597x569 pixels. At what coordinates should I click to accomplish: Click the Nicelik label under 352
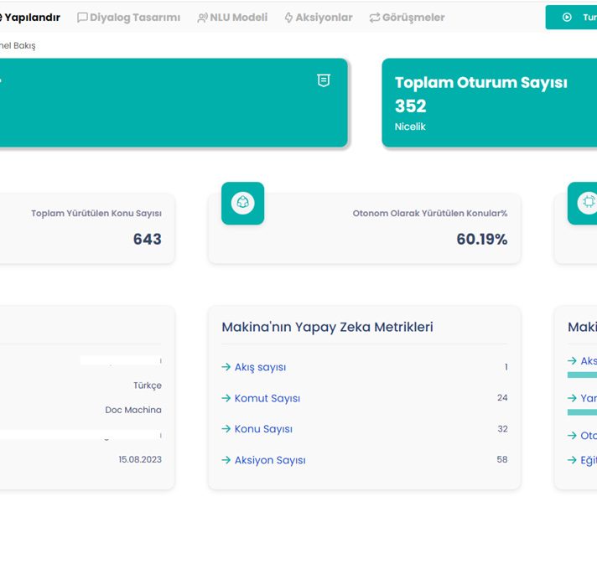click(x=410, y=127)
